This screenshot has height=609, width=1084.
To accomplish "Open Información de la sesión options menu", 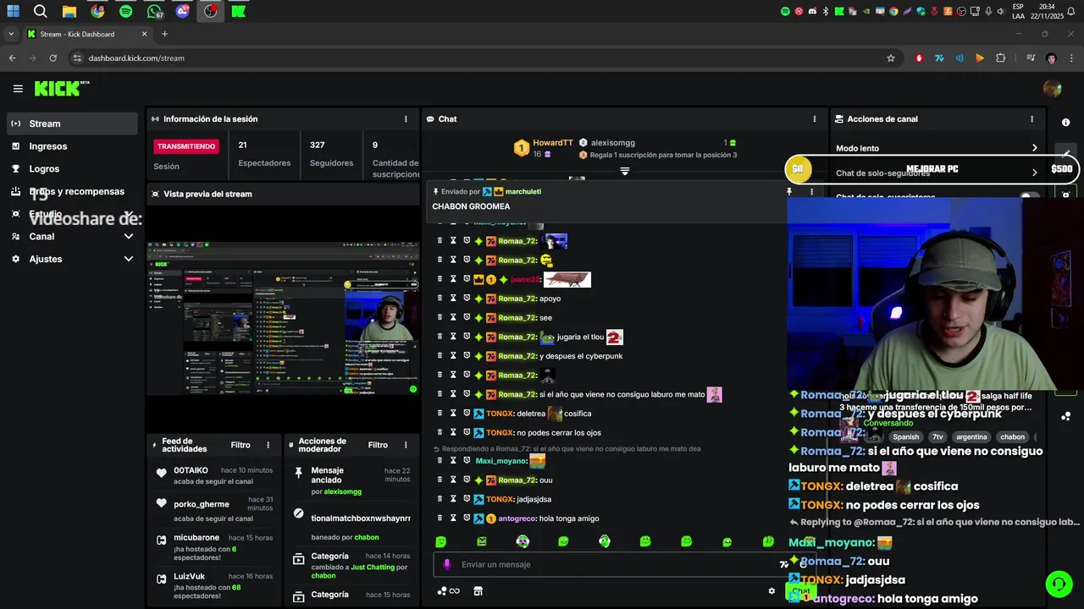I will pyautogui.click(x=406, y=119).
